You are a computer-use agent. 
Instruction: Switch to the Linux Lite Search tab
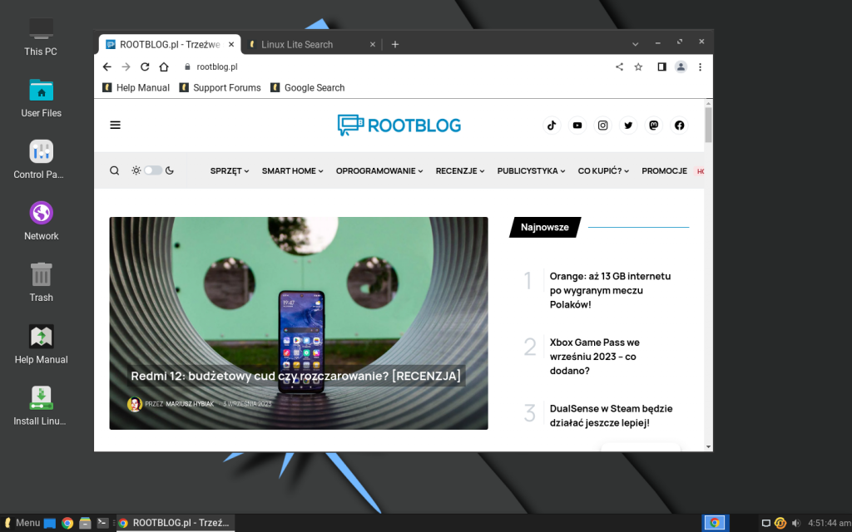tap(299, 43)
